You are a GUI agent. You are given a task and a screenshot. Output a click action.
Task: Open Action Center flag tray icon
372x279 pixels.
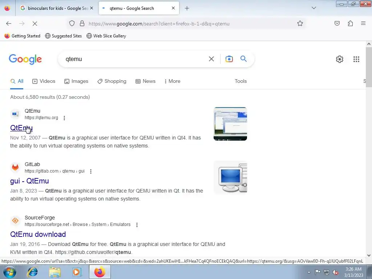pyautogui.click(x=318, y=272)
